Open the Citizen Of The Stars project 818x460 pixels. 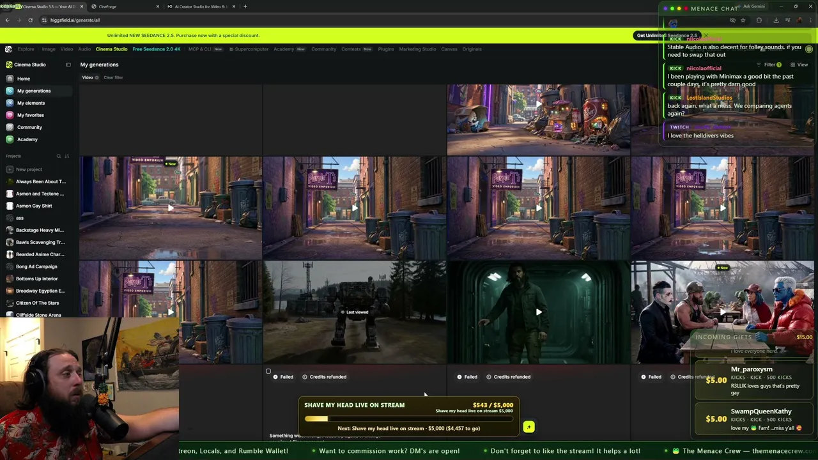coord(37,303)
